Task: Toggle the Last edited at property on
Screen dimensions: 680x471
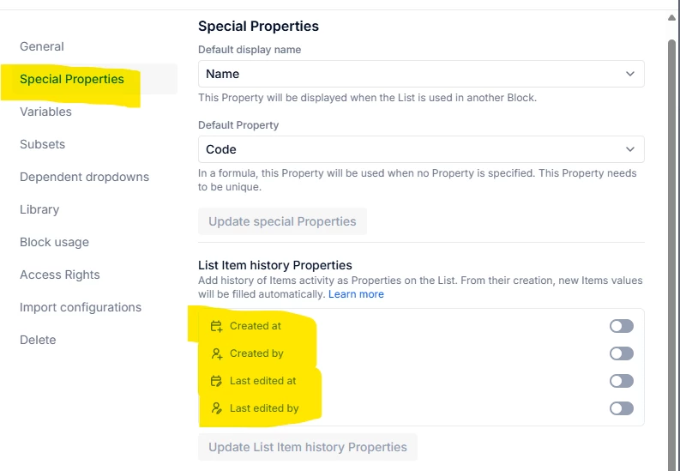Action: pyautogui.click(x=622, y=381)
